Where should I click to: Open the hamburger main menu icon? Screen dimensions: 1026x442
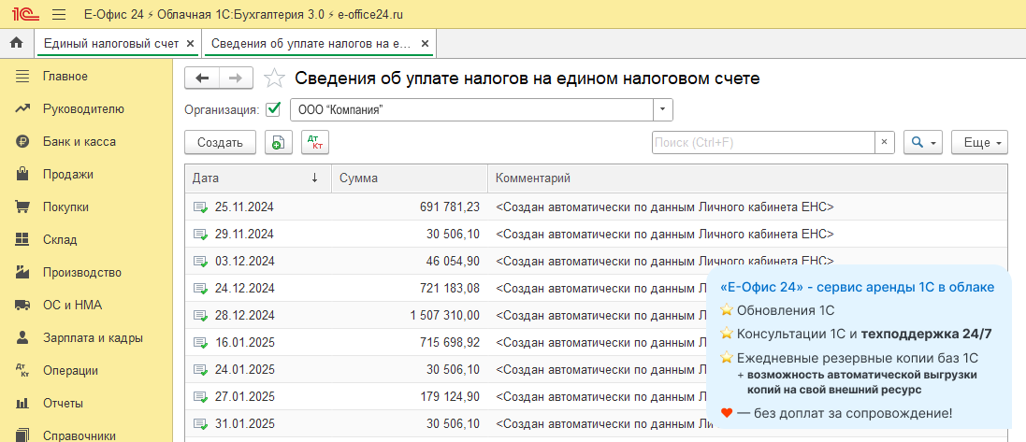coord(58,15)
